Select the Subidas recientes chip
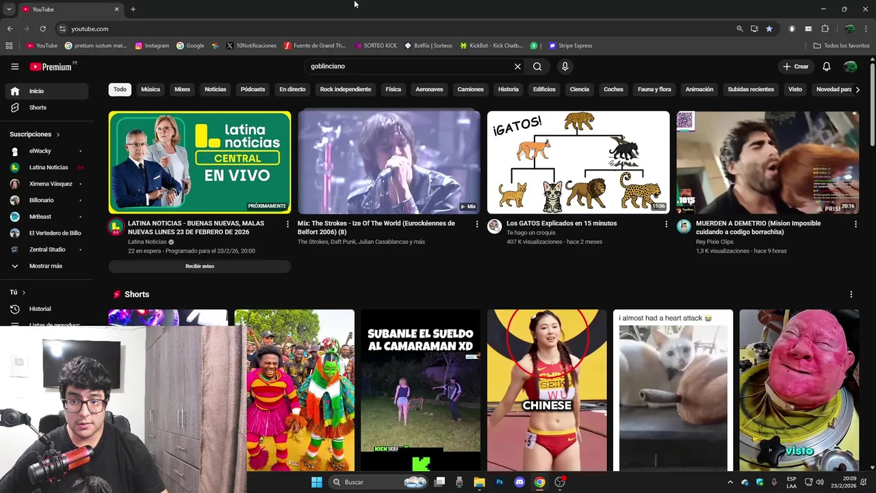This screenshot has height=493, width=876. coord(751,89)
